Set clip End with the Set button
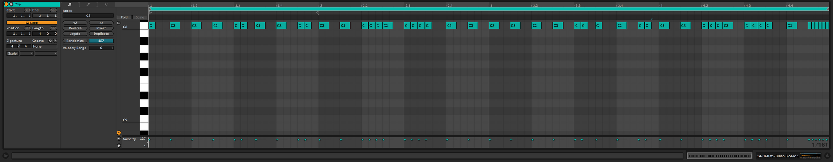The width and height of the screenshot is (833, 162). pos(53,10)
